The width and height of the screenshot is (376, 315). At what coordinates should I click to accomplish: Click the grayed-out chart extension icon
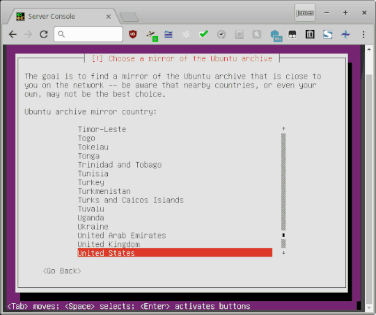pyautogui.click(x=239, y=35)
